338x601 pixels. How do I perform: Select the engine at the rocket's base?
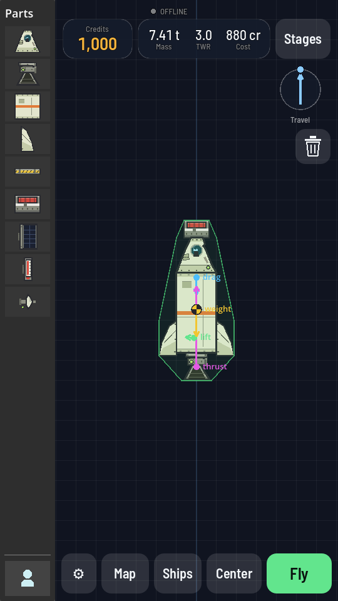[196, 366]
